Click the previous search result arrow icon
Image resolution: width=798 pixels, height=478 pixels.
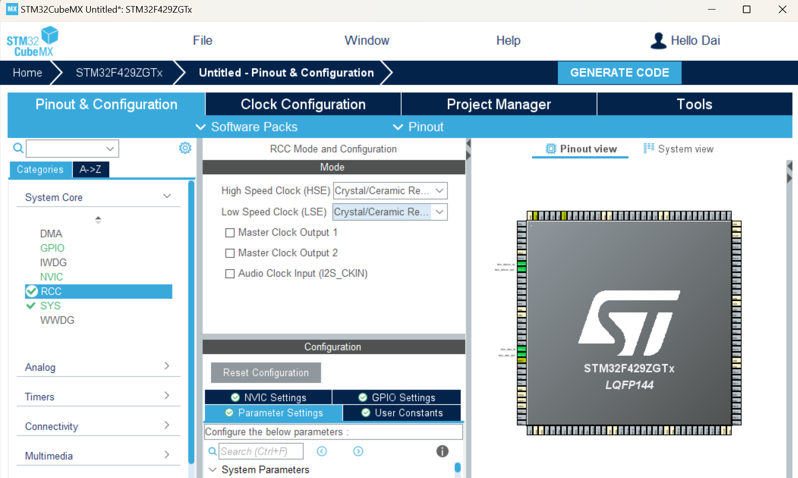(x=322, y=451)
